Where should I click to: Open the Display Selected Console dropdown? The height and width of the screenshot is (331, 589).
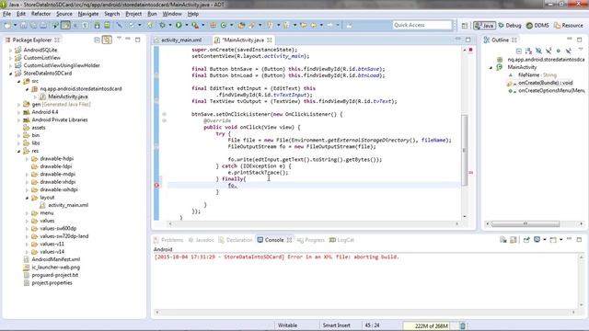[545, 240]
